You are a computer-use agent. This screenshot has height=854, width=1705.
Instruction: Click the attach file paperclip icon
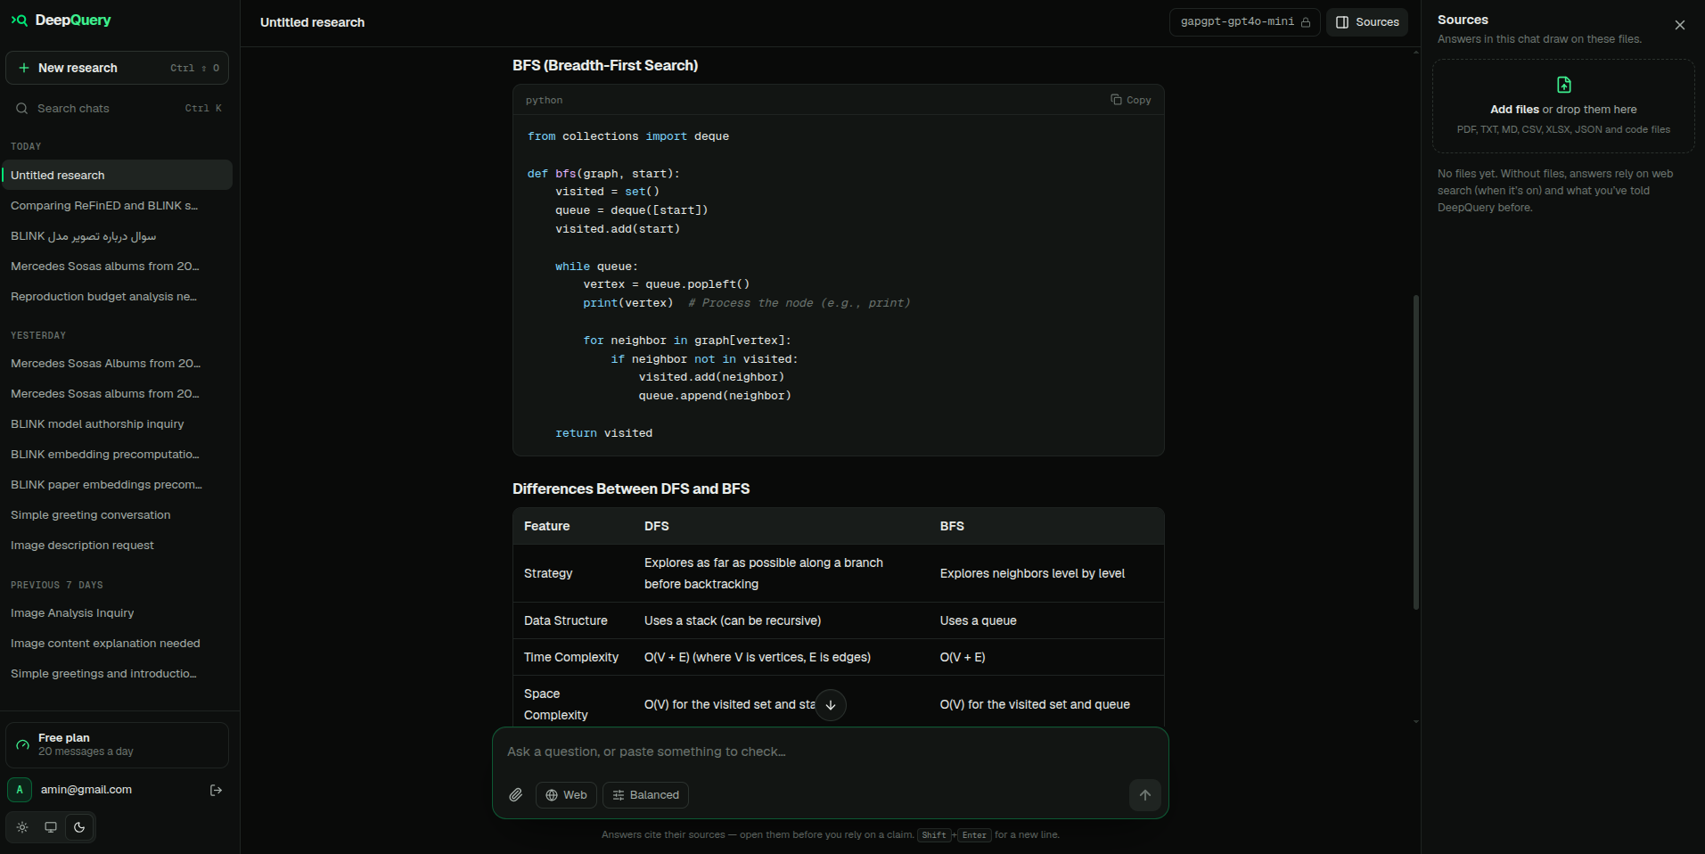pos(515,795)
